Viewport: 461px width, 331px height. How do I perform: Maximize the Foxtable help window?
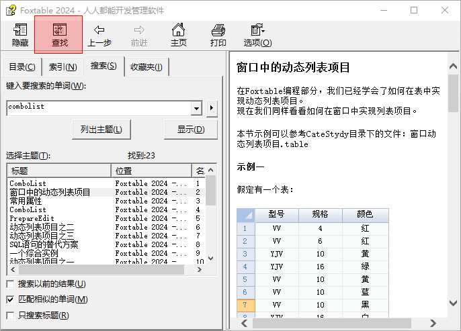(414, 10)
